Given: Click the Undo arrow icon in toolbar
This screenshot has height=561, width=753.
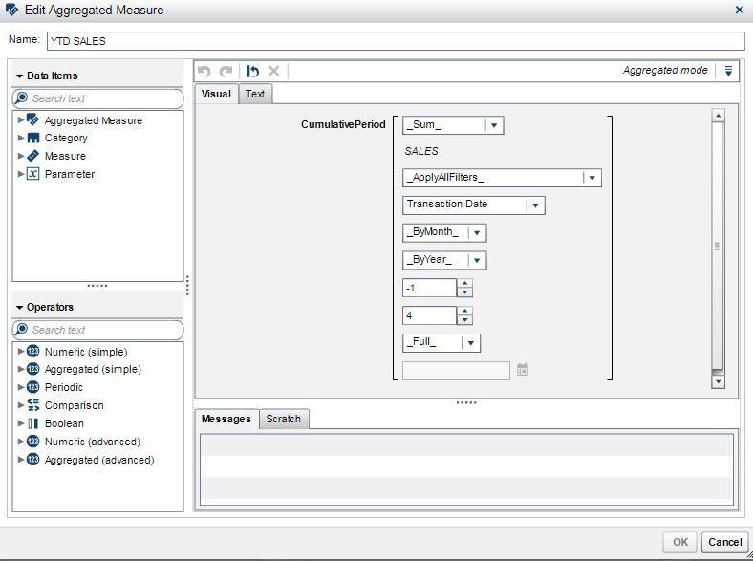Looking at the screenshot, I should coord(204,71).
